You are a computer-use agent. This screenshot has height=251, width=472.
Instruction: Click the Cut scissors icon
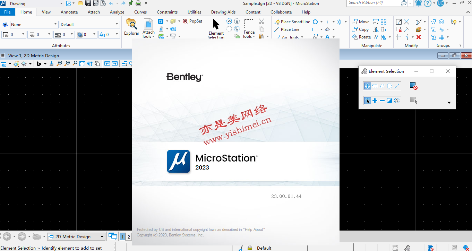pyautogui.click(x=261, y=21)
